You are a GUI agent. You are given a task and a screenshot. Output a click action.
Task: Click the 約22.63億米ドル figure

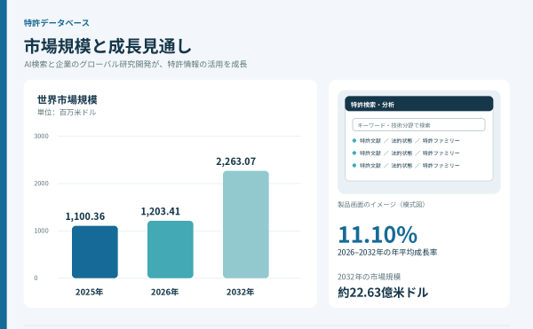(383, 293)
